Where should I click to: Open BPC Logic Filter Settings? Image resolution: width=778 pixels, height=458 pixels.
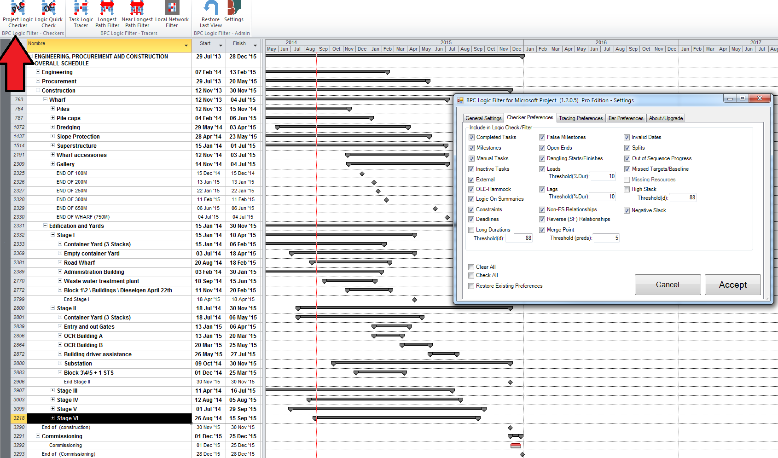point(234,14)
